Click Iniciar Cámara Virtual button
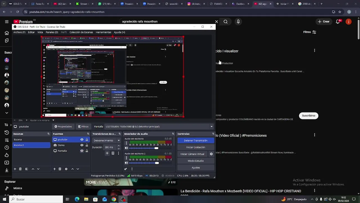The width and height of the screenshot is (360, 203). (x=192, y=154)
